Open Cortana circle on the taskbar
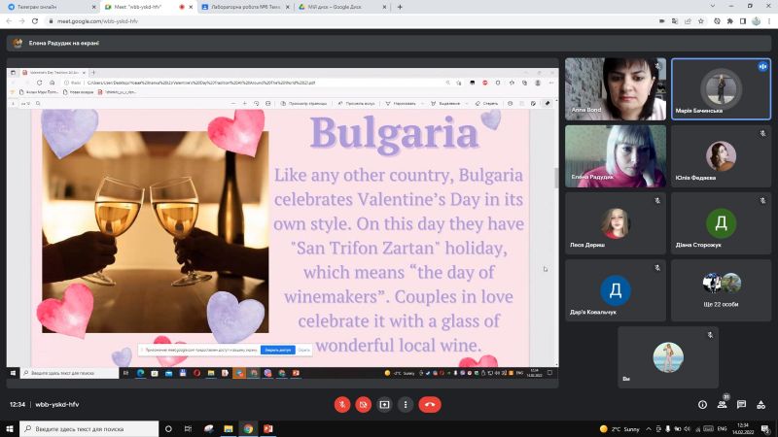The width and height of the screenshot is (778, 437). pyautogui.click(x=168, y=429)
